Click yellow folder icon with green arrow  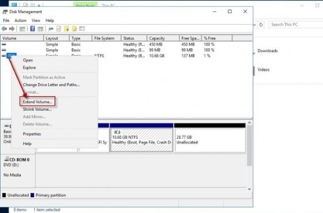[x=66, y=29]
